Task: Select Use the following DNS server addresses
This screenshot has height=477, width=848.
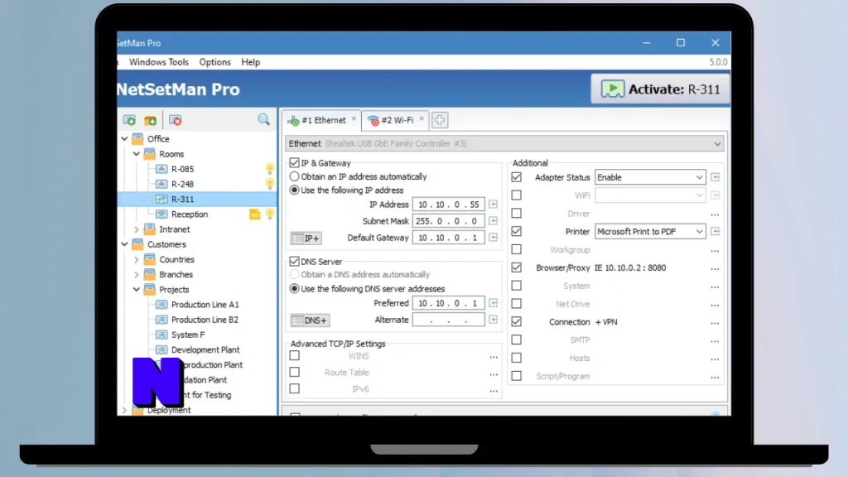Action: 294,289
